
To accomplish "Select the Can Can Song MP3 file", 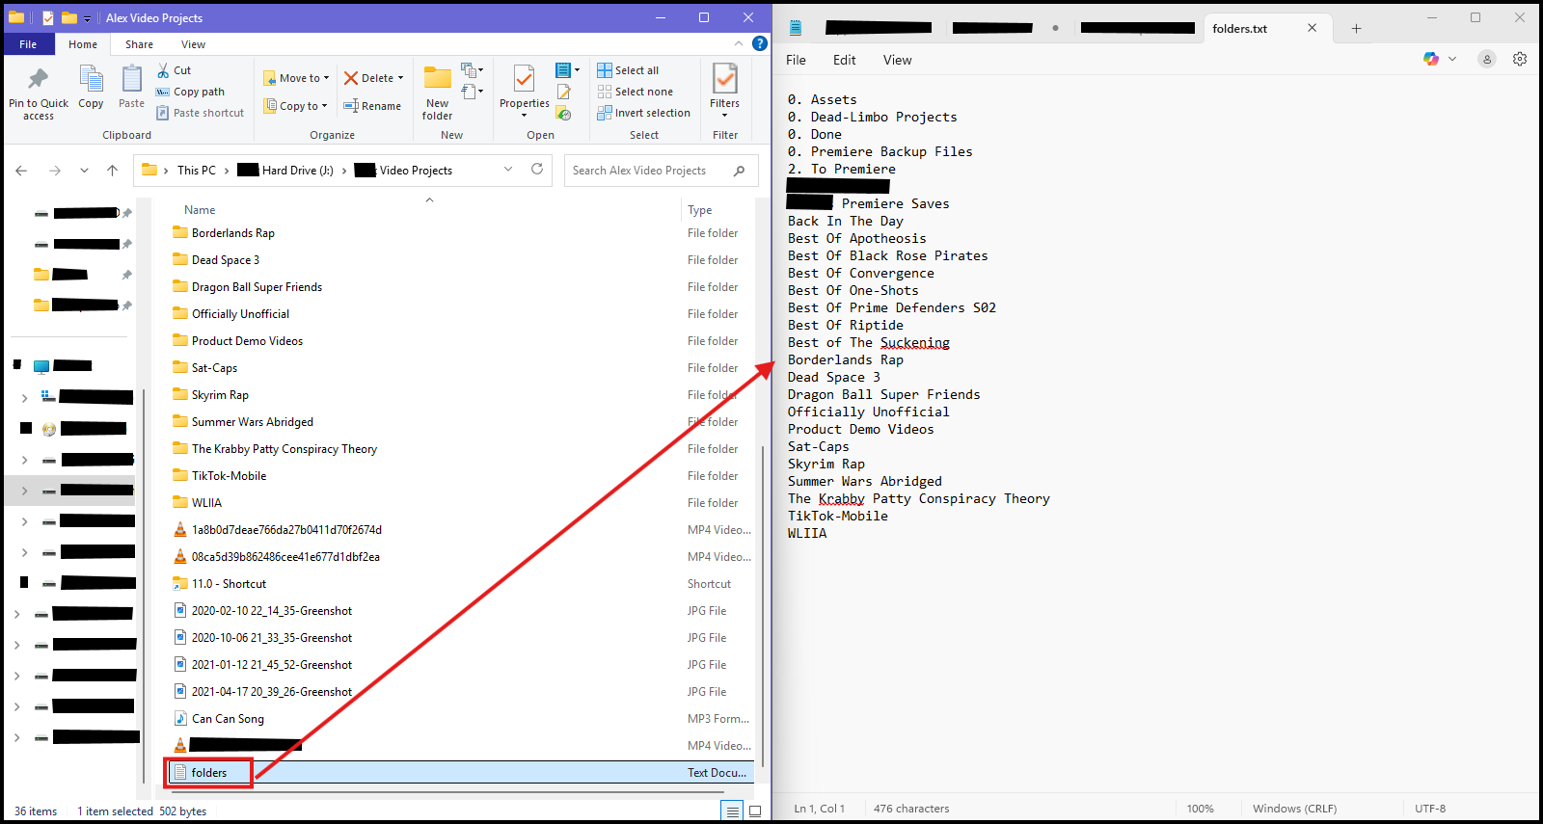I will point(228,719).
